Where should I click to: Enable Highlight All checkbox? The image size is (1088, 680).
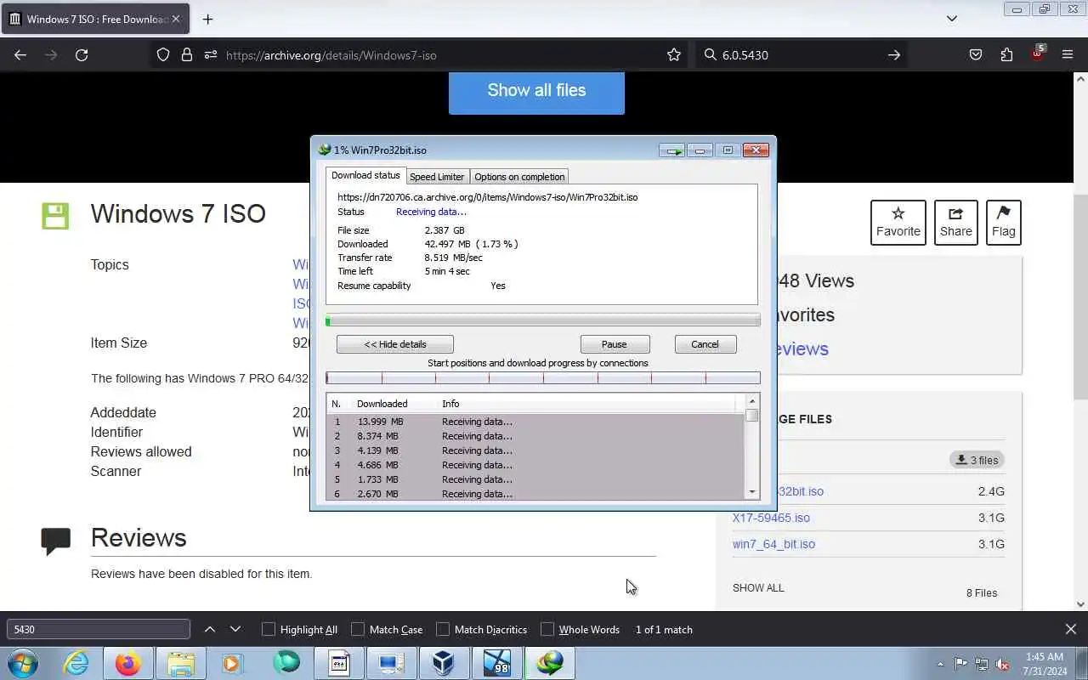(x=269, y=630)
